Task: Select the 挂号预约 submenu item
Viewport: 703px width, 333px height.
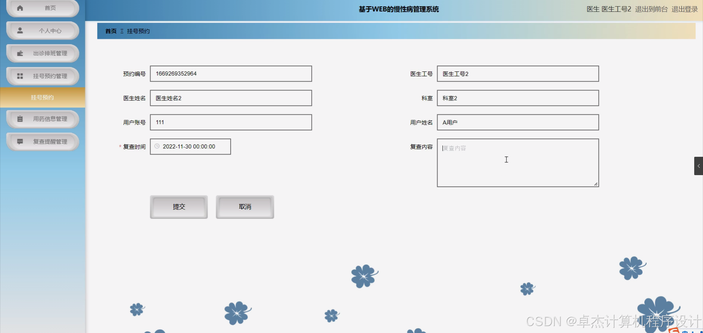Action: coord(42,97)
